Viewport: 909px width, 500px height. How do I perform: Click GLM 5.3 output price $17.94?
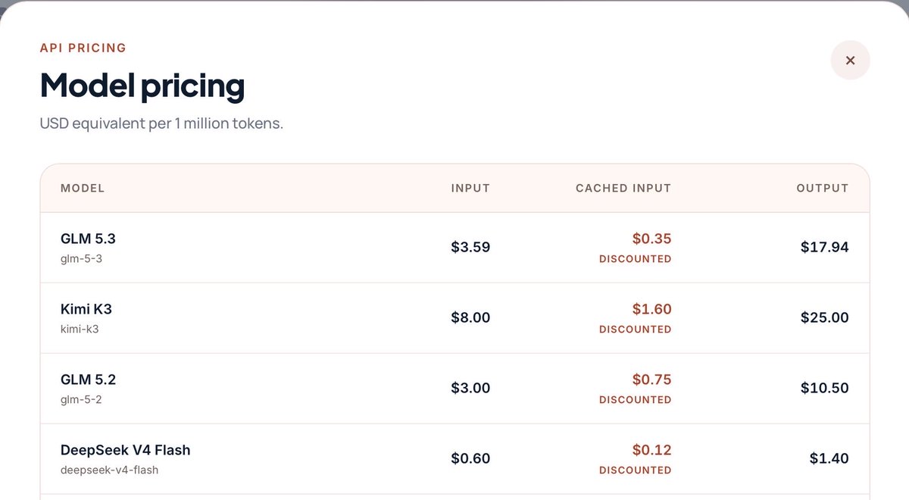coord(825,247)
